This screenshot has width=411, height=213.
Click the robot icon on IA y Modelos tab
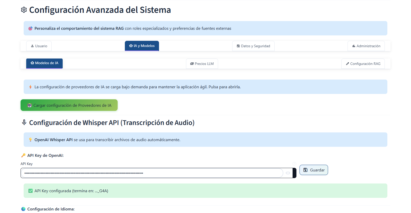(x=131, y=46)
